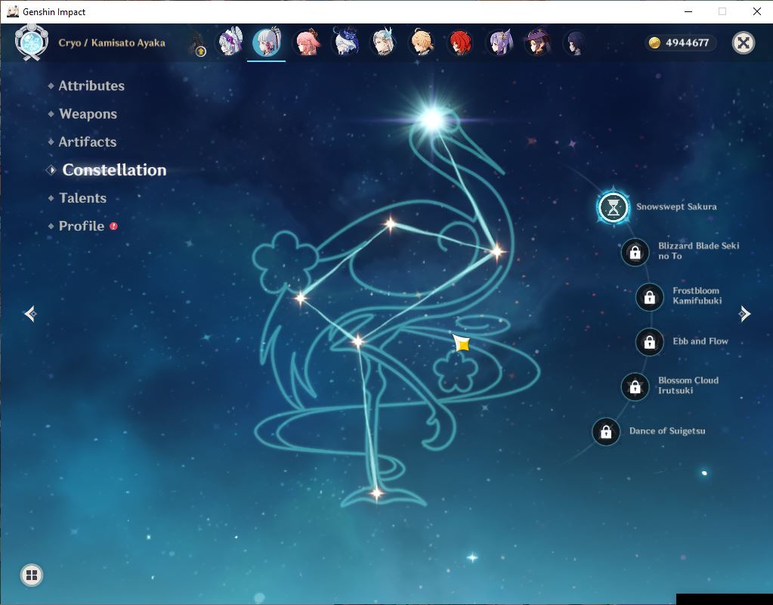Select the locked Dance of Suigetsu node

coord(606,433)
